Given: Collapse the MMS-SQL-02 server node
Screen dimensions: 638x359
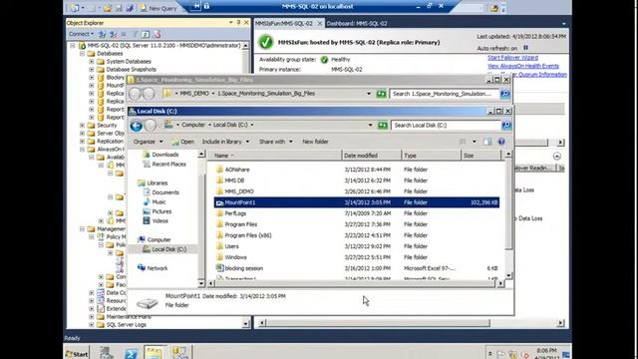Looking at the screenshot, I should tap(73, 46).
